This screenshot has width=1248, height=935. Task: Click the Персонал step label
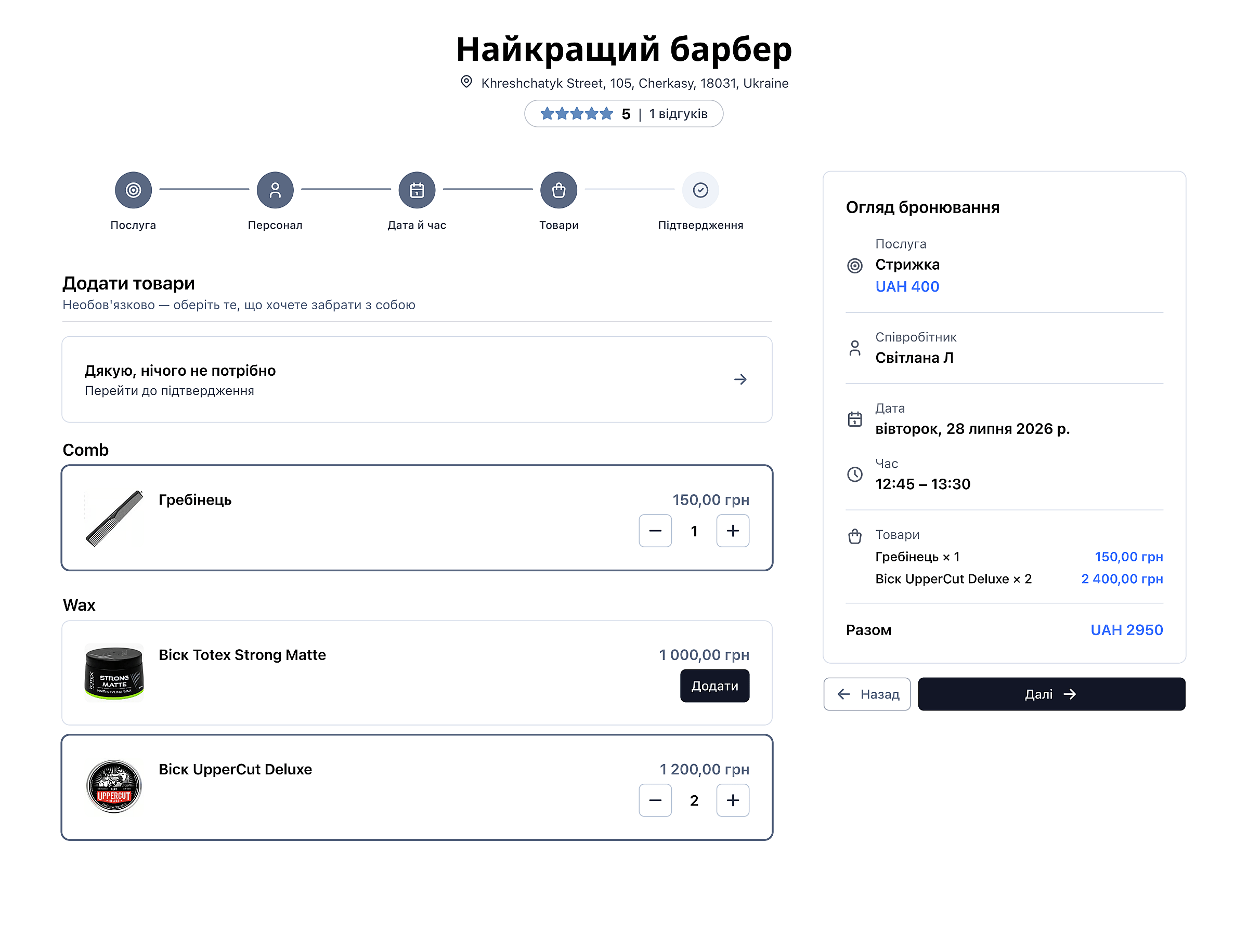[x=275, y=225]
